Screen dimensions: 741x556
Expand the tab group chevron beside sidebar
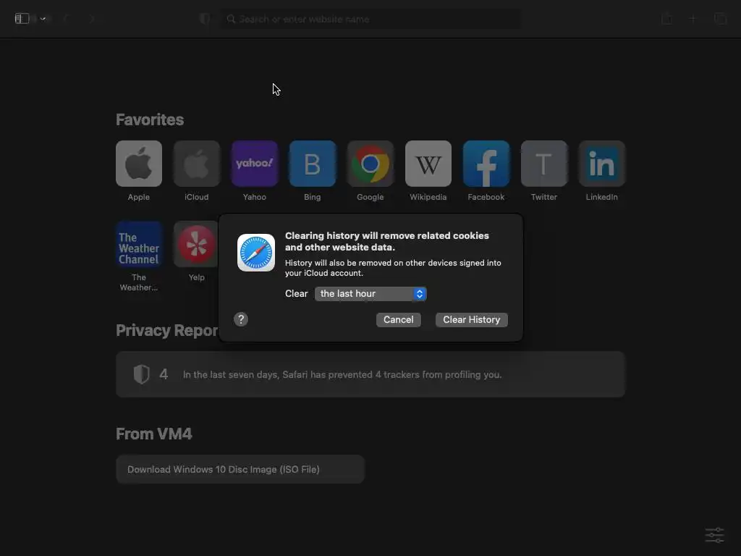pyautogui.click(x=43, y=19)
